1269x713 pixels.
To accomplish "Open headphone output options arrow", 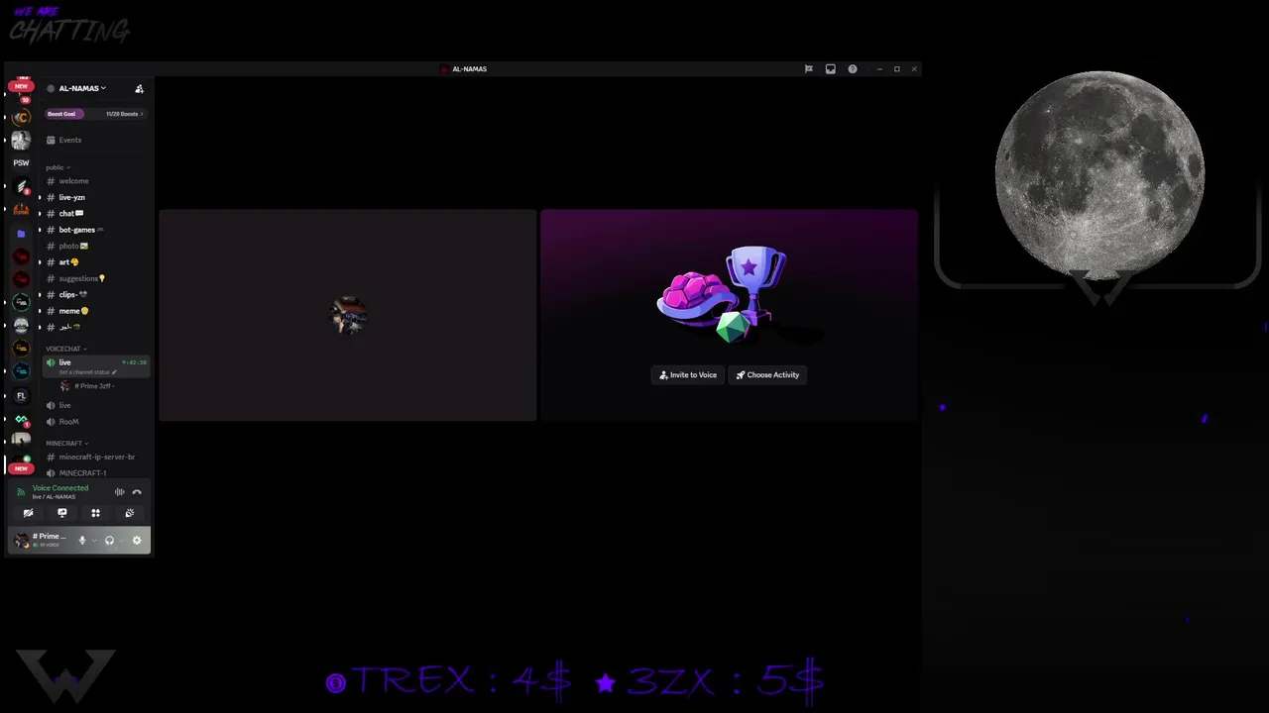I will point(121,541).
